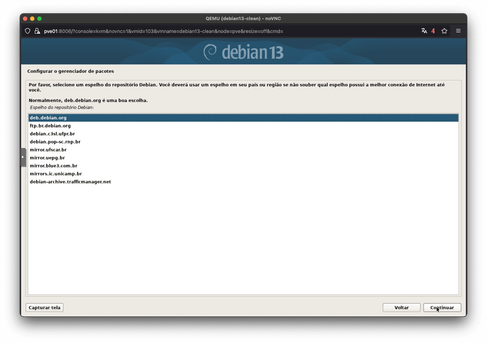Click the red number 4 badge in address bar
The width and height of the screenshot is (487, 343).
[x=433, y=31]
